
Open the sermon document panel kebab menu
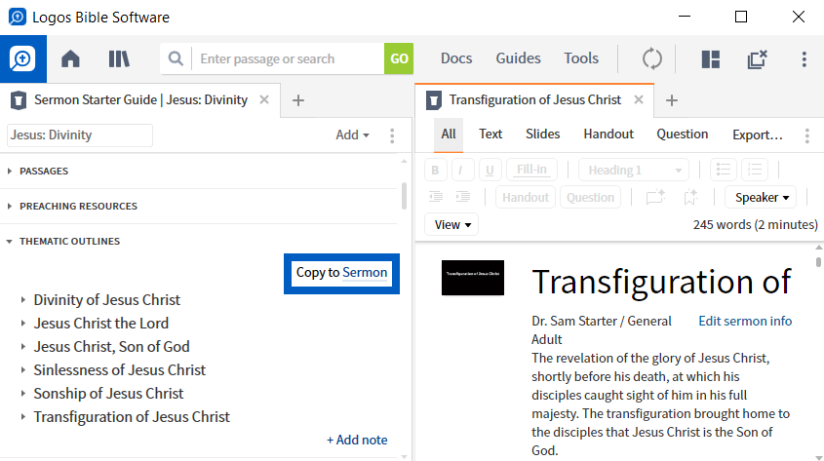[x=807, y=135]
